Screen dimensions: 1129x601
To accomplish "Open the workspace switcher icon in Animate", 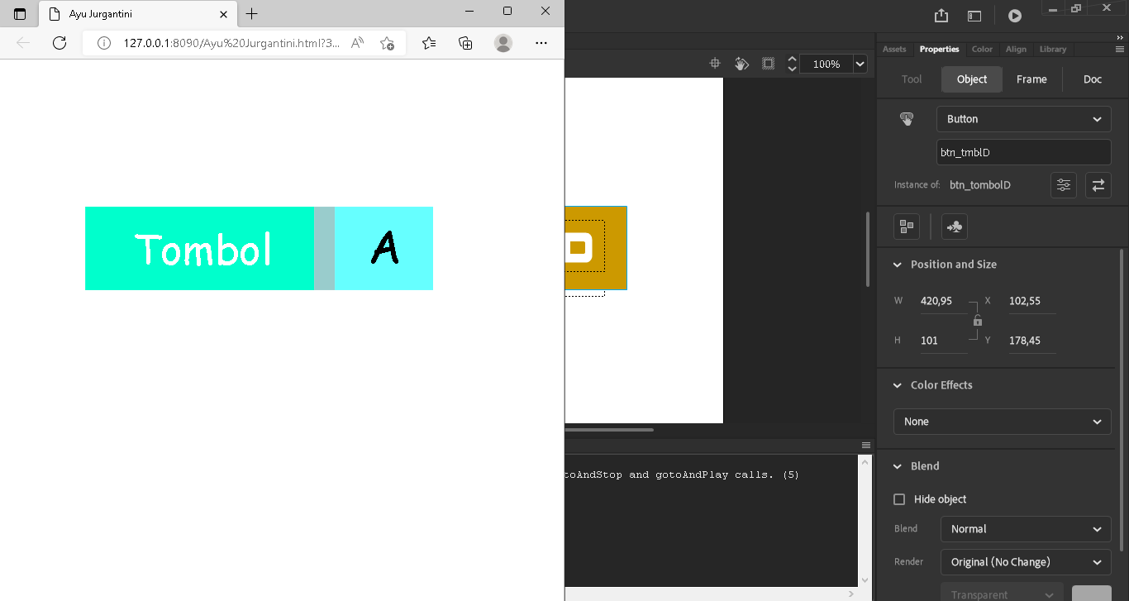I will coord(974,16).
